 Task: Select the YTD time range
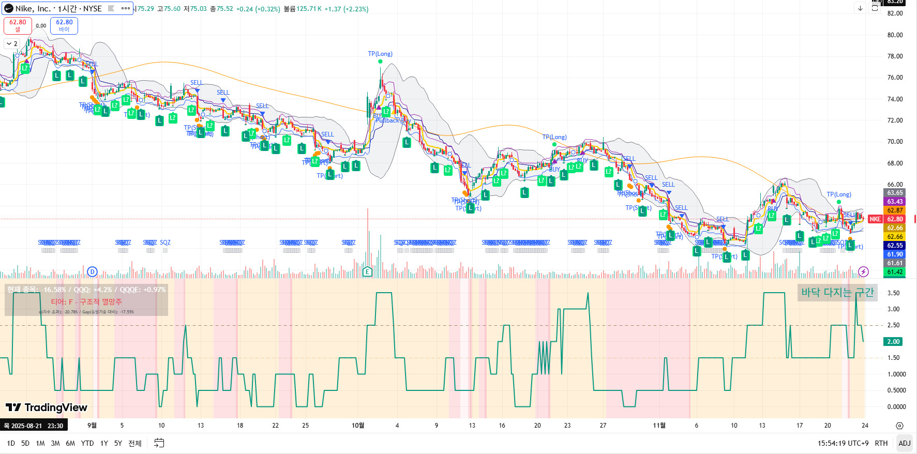[87, 443]
